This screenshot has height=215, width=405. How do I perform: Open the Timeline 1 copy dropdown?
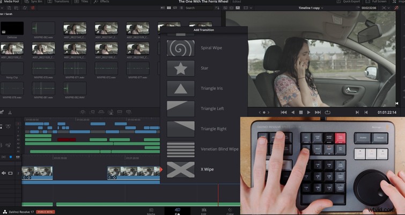point(311,8)
